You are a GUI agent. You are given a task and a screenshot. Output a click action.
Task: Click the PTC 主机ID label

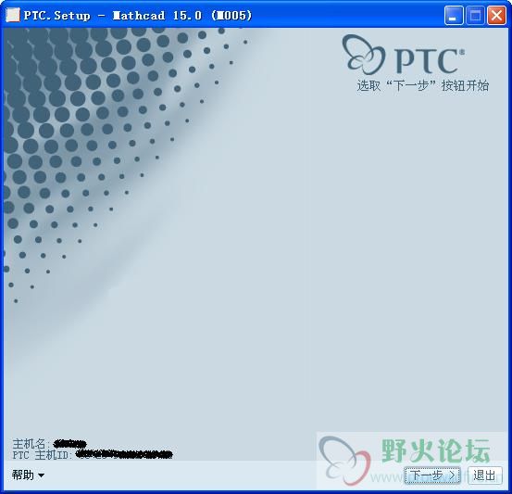43,455
